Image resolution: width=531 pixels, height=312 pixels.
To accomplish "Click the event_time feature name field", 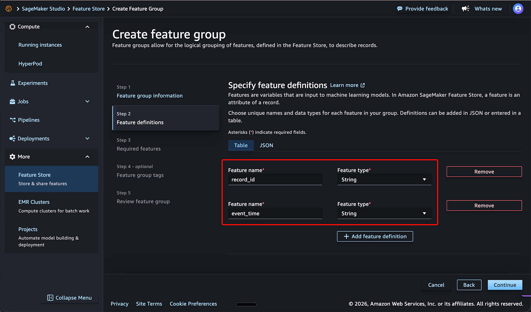I will (275, 214).
